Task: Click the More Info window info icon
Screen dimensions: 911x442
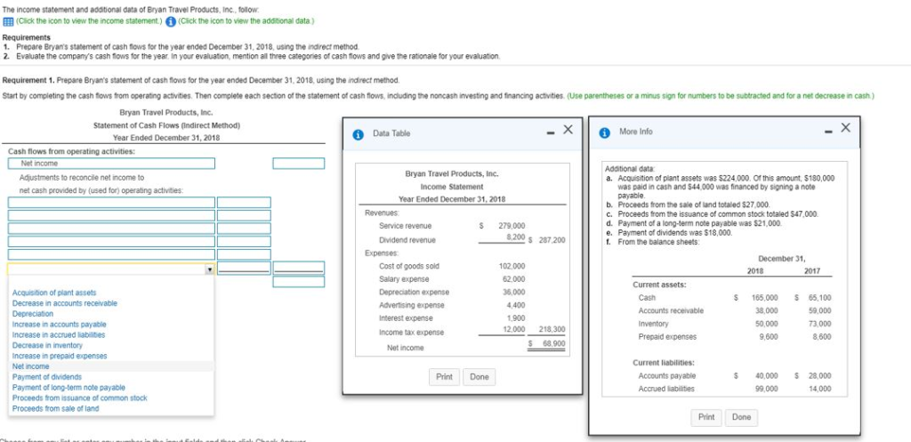Action: click(x=605, y=133)
